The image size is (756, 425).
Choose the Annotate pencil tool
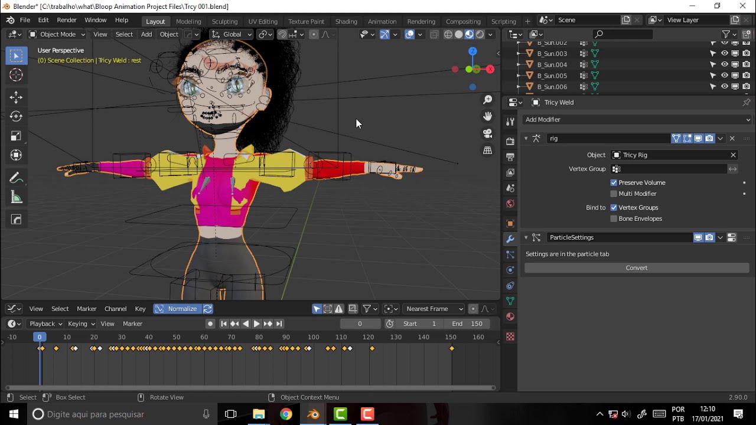pyautogui.click(x=16, y=178)
